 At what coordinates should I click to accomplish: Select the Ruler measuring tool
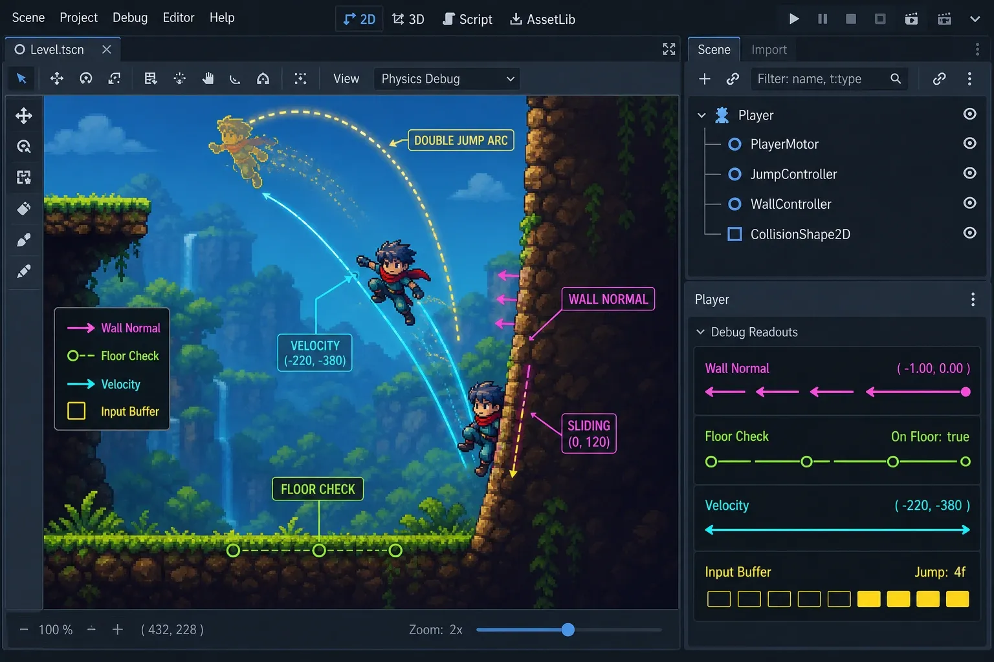tap(235, 78)
